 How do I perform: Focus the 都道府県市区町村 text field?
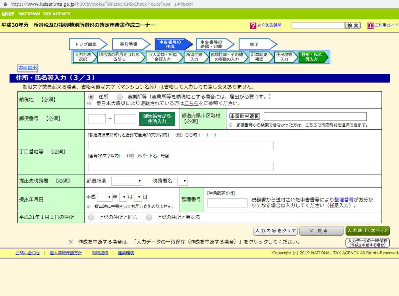pyautogui.click(x=315, y=116)
